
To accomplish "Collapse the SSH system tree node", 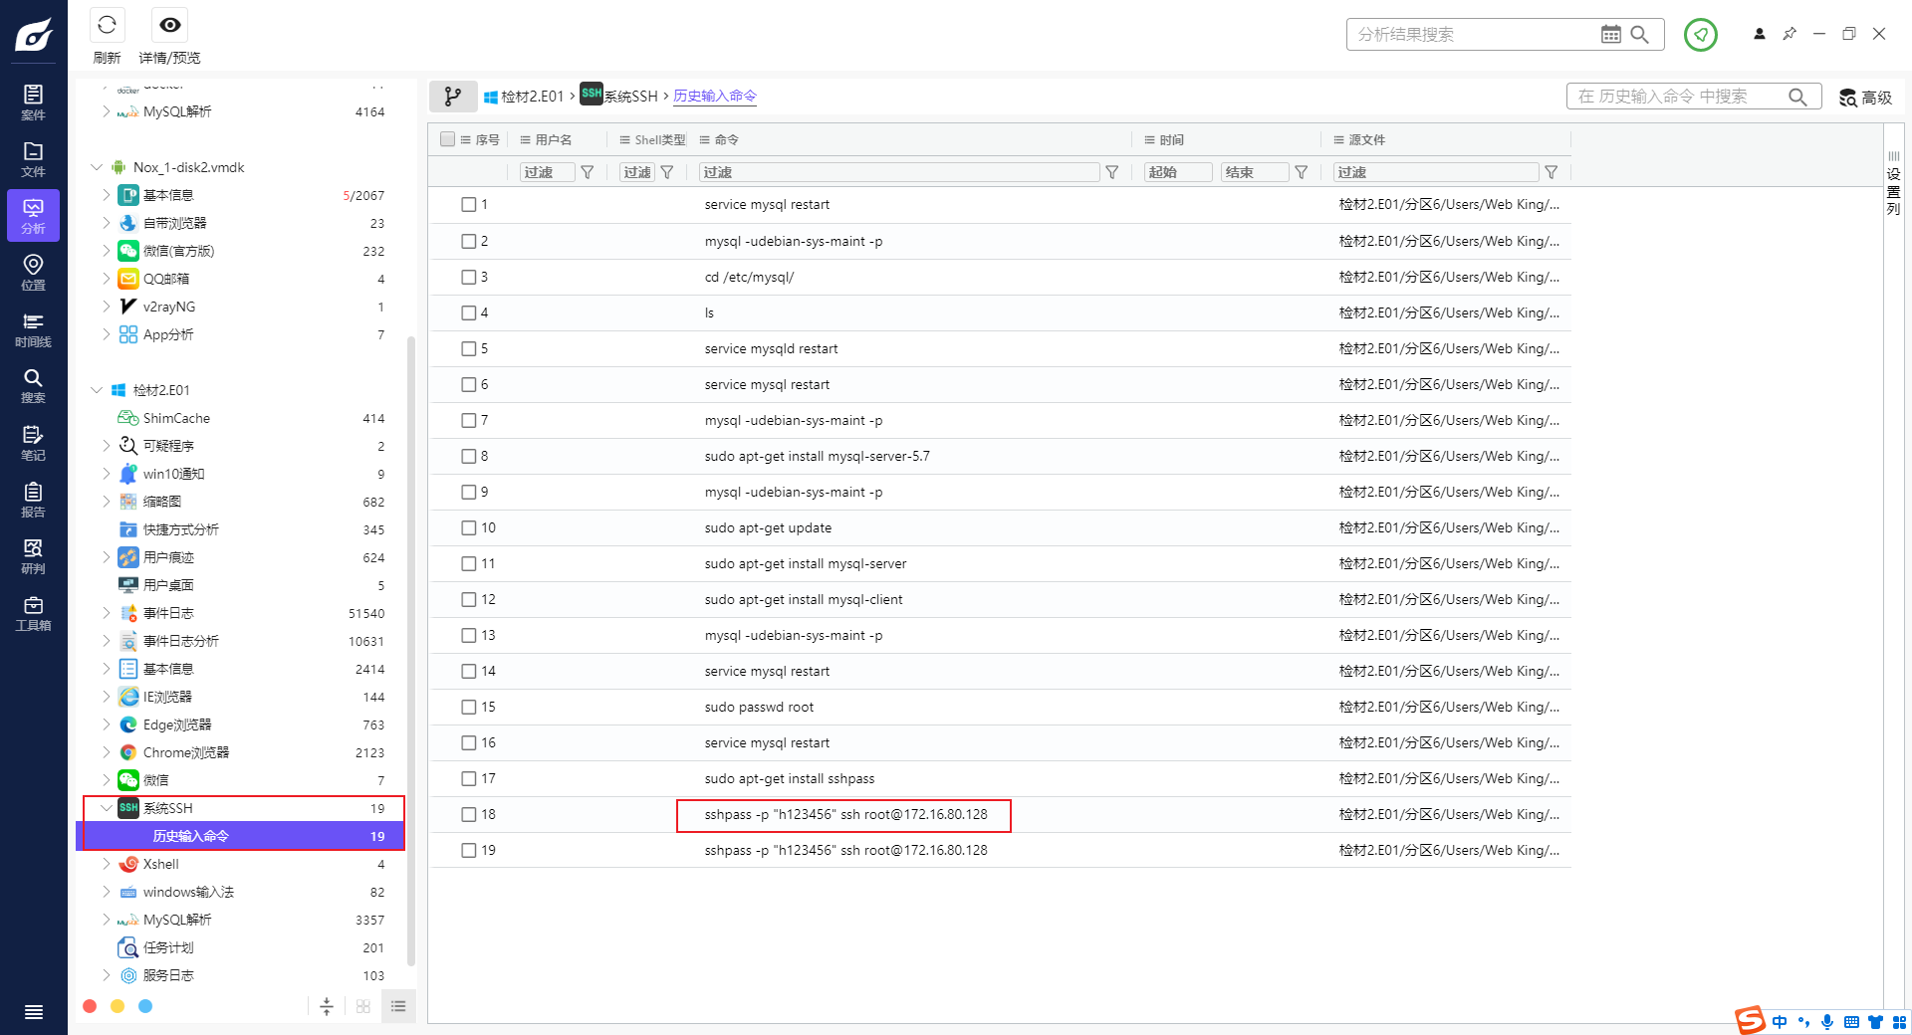I will point(107,808).
